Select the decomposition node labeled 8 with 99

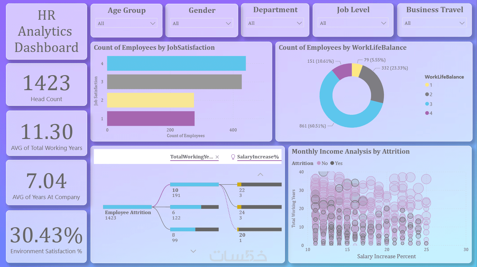(194, 229)
